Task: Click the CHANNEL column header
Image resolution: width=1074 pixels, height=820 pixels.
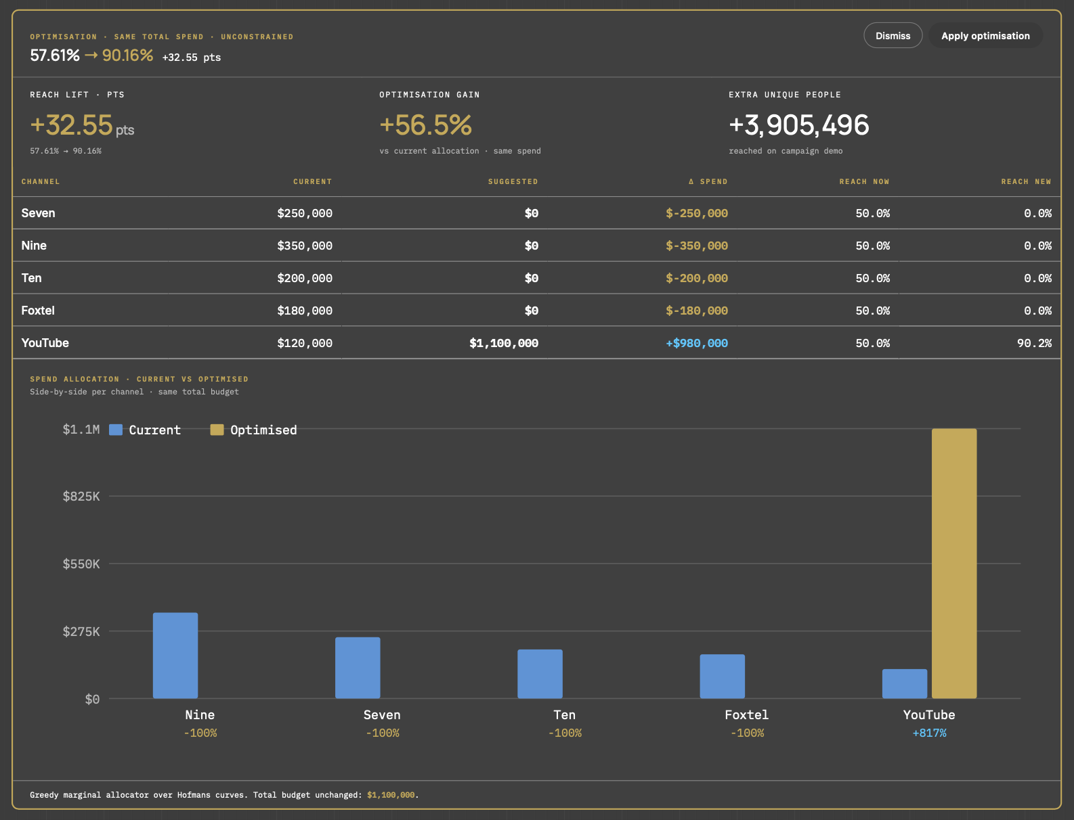Action: coord(41,181)
